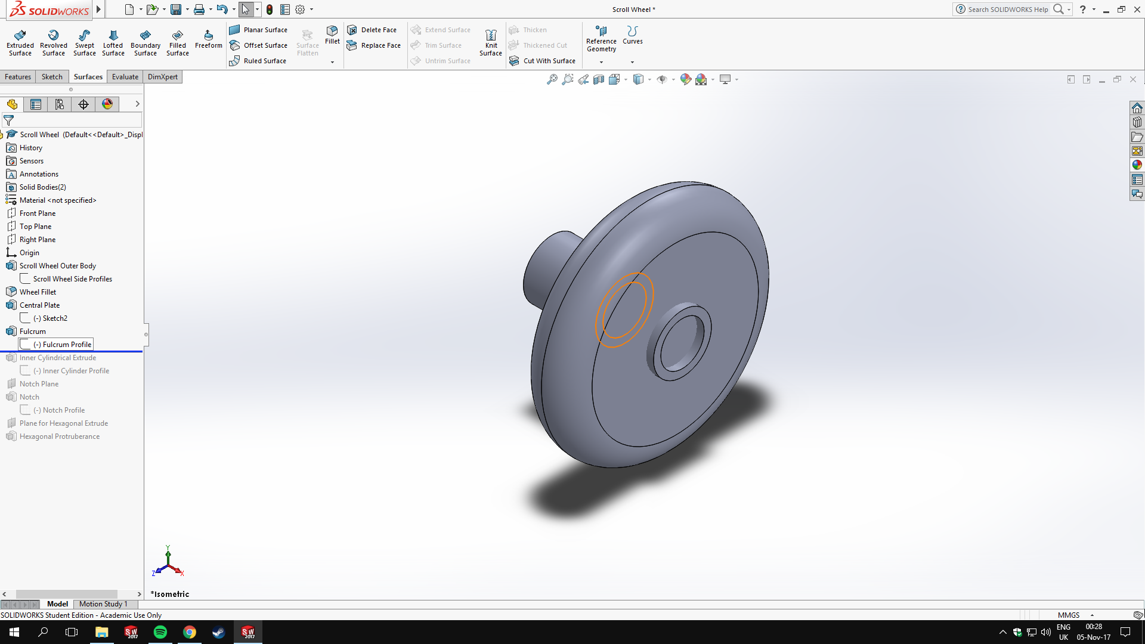Select the Revolved Surface tool
The height and width of the screenshot is (644, 1145).
[54, 43]
